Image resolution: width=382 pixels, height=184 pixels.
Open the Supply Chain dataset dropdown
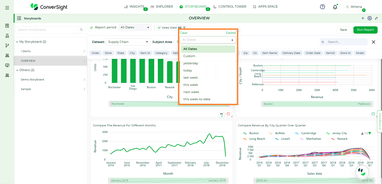click(128, 42)
